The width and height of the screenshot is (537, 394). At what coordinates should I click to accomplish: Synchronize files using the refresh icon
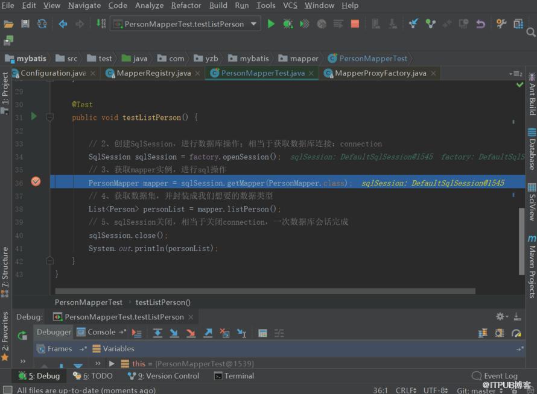[x=42, y=24]
